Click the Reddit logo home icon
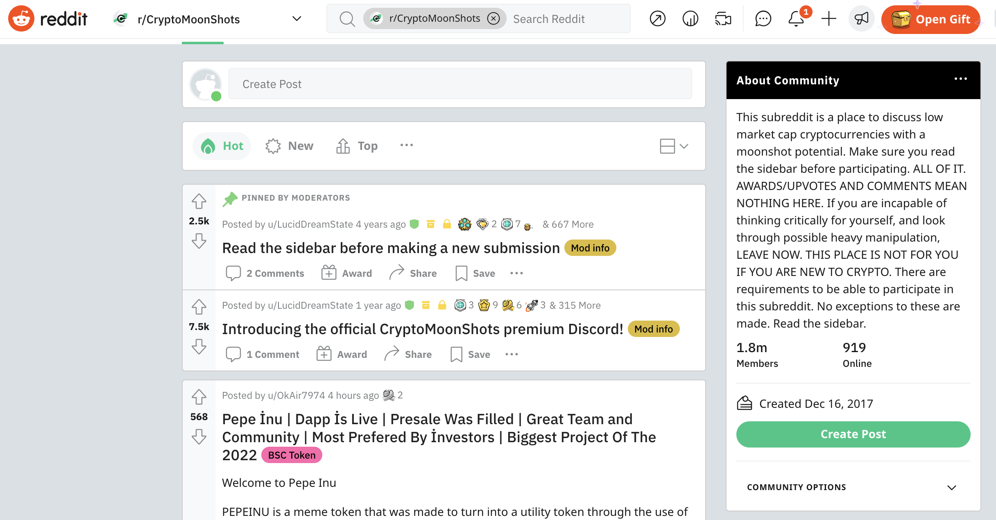 pos(21,19)
